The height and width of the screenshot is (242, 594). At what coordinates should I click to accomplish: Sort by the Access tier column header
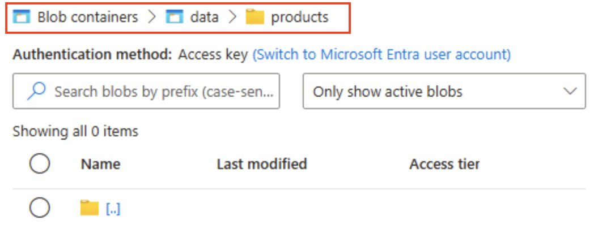[444, 164]
